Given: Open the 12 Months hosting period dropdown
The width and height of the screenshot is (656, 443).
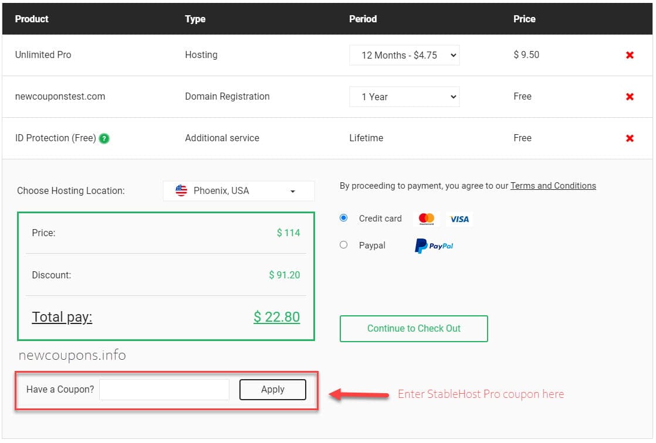Looking at the screenshot, I should pyautogui.click(x=404, y=55).
